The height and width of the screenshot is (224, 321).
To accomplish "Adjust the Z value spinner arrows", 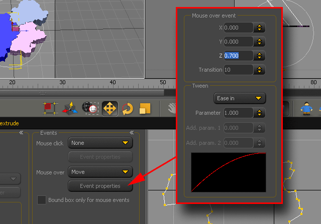I will (259, 56).
